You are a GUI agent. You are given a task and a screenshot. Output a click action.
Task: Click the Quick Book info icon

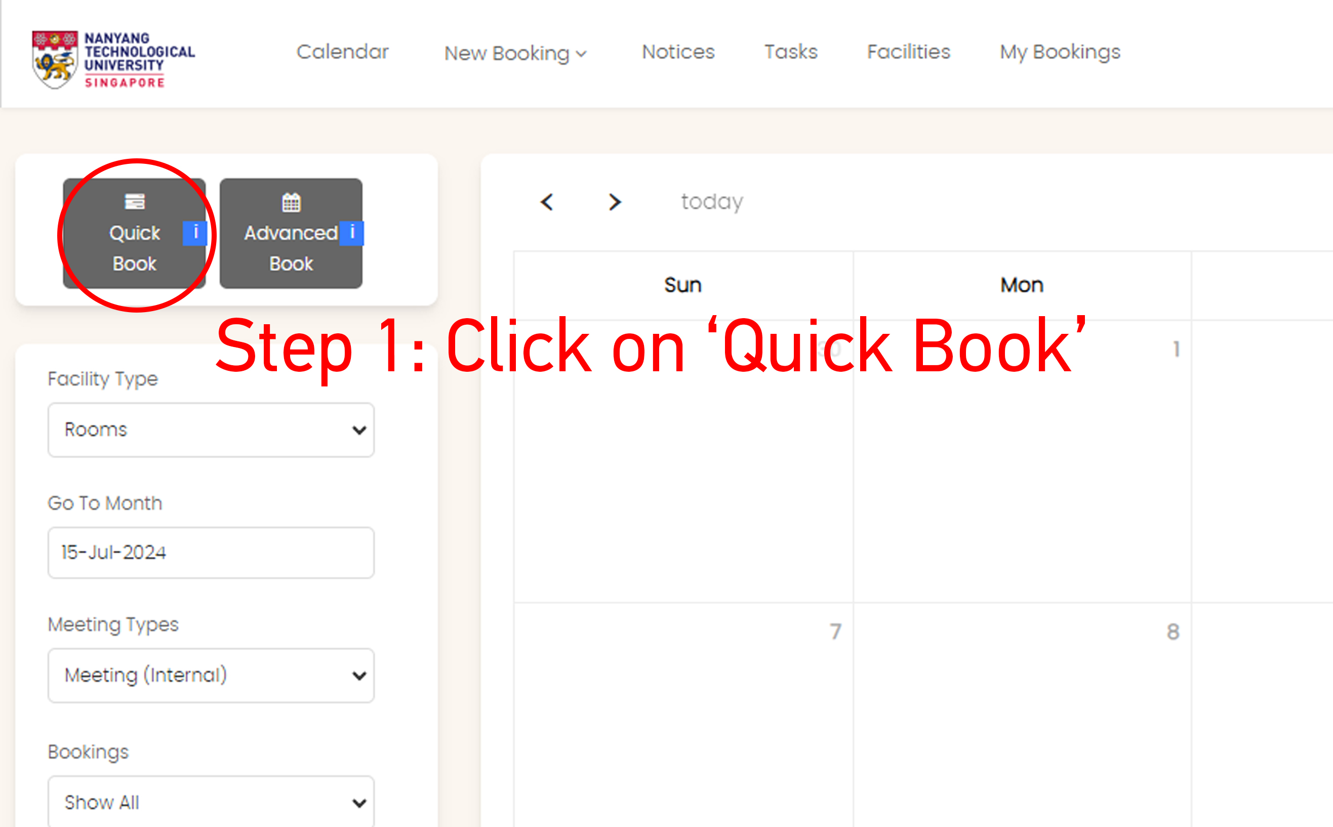point(195,233)
